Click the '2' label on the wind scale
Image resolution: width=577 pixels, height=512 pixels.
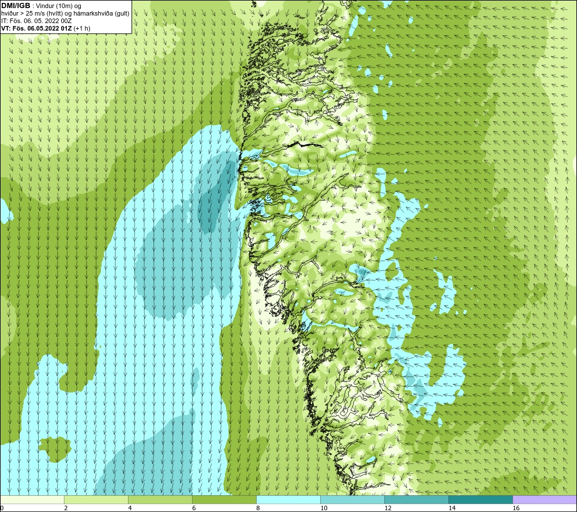[66, 509]
